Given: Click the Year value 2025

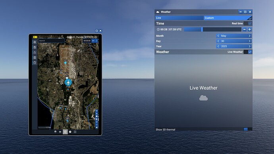Looking at the screenshot, I should click(224, 46).
